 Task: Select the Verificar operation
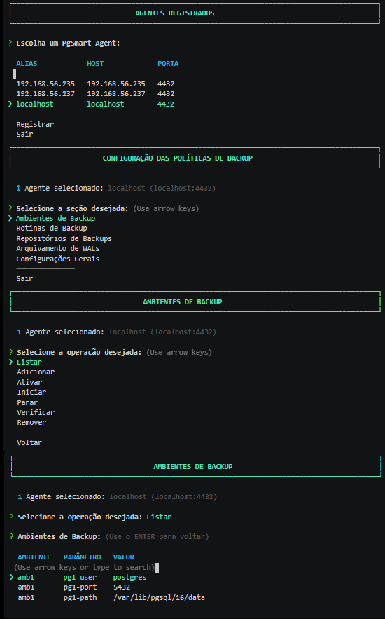36,412
